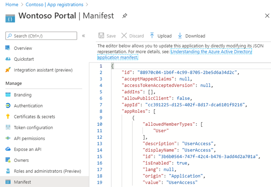Click the API permissions icon
The height and width of the screenshot is (187, 271).
pos(8,138)
